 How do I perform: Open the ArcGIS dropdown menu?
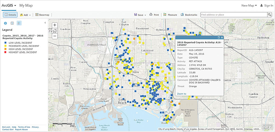coord(9,5)
